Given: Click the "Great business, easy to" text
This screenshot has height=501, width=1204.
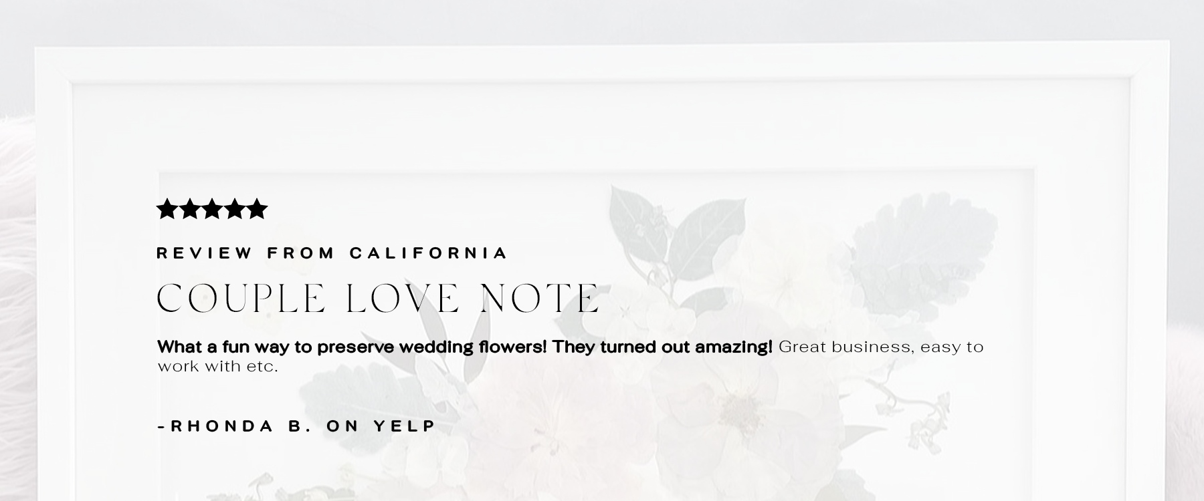Looking at the screenshot, I should 881,347.
